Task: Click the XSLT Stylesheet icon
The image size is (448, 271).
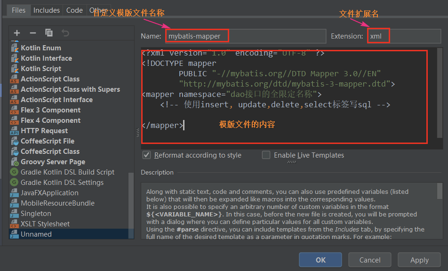Action: (x=14, y=224)
